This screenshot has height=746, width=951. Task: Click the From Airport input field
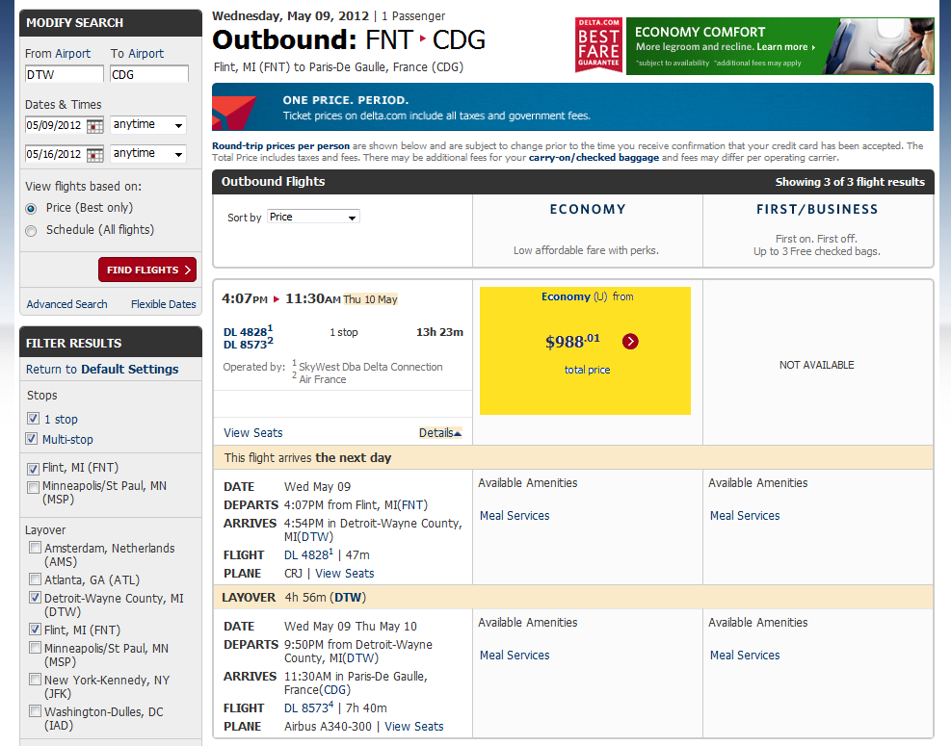pos(64,74)
